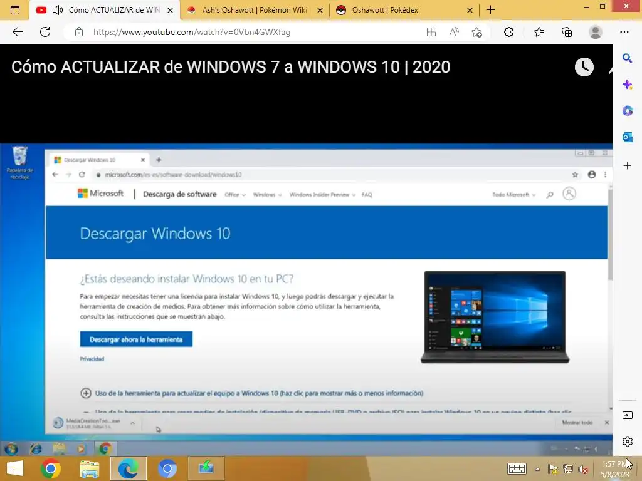Open Edge Collections icon

tap(567, 32)
